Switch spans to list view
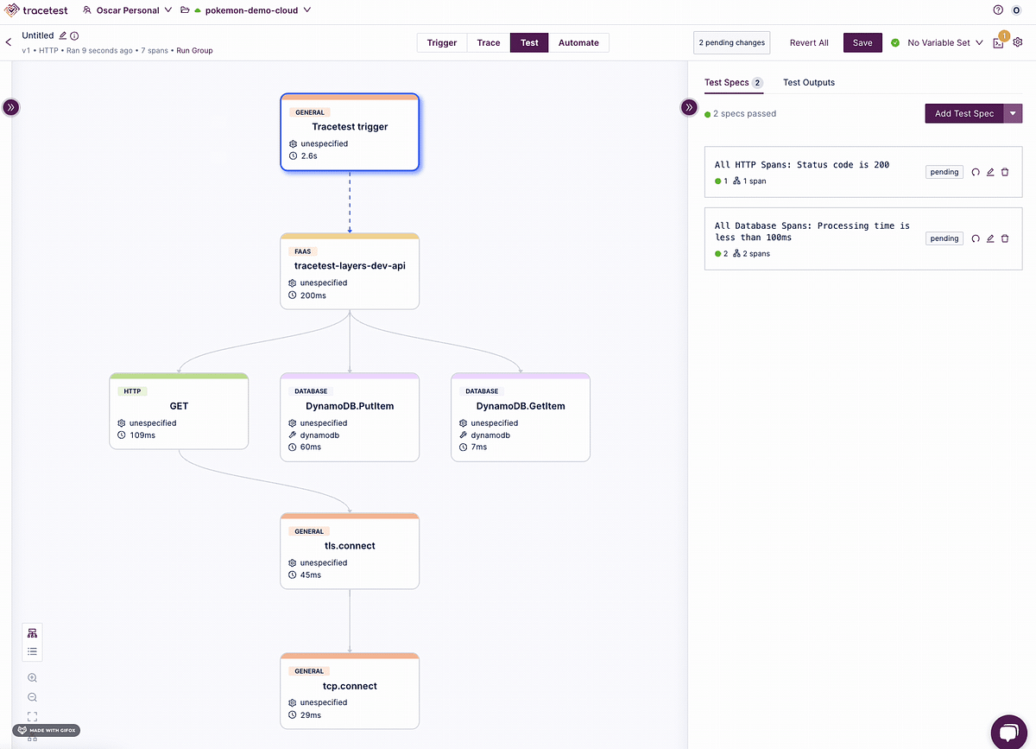This screenshot has width=1036, height=749. [32, 652]
